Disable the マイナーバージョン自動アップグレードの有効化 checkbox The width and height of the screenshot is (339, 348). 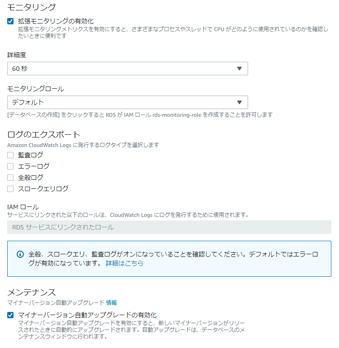coord(10,315)
